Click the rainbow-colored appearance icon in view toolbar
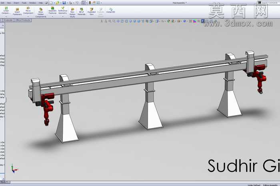The image size is (280, 186). tap(194, 21)
